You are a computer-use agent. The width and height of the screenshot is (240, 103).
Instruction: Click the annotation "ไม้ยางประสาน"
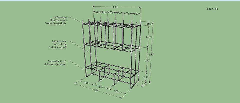tap(59, 41)
